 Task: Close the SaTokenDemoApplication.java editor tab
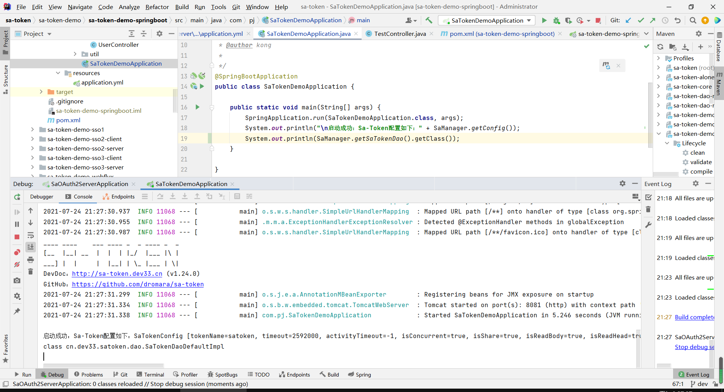tap(356, 34)
